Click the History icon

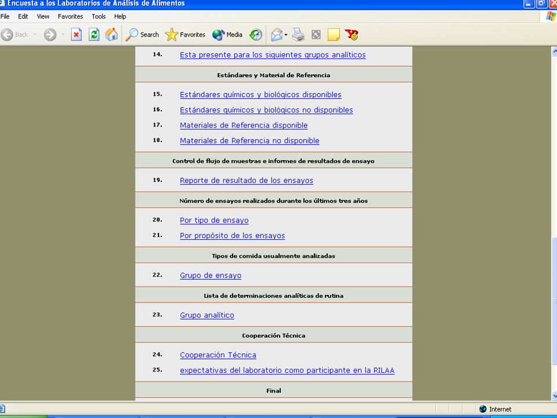[x=256, y=34]
